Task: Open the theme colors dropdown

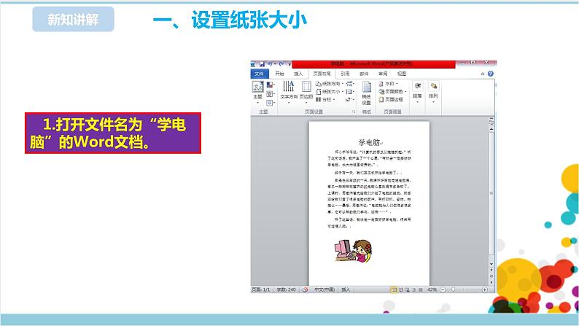Action: coord(271,85)
